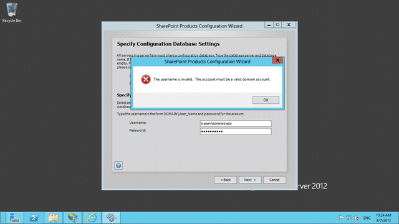Select the SharePoint wizard taskbar icon
This screenshot has height=224, width=399.
point(111,218)
